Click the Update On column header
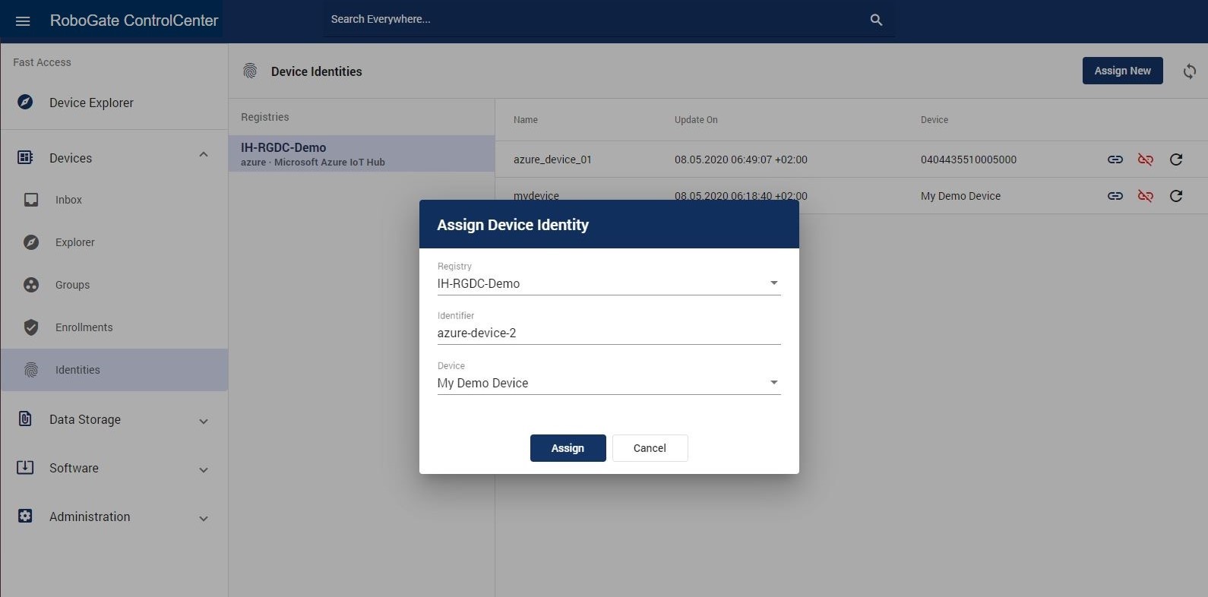The height and width of the screenshot is (597, 1208). point(696,120)
